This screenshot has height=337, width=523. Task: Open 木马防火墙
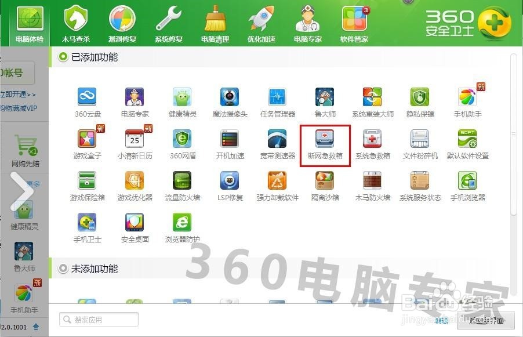click(x=373, y=186)
